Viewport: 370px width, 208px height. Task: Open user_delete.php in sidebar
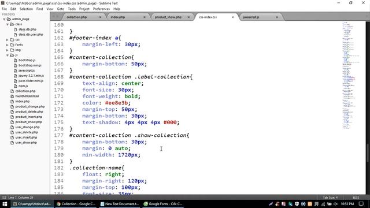tap(27, 132)
